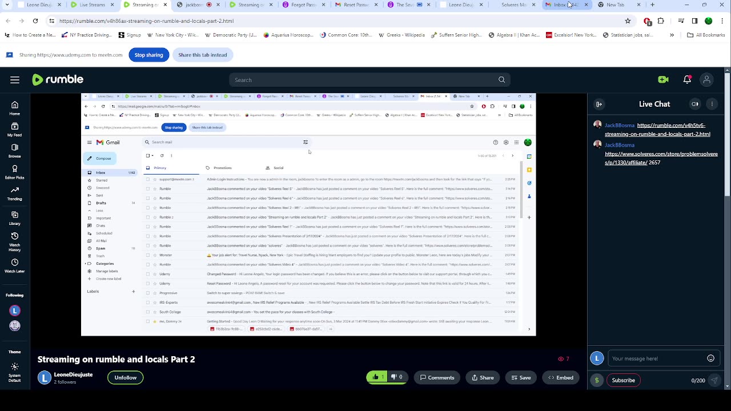The height and width of the screenshot is (411, 731).
Task: Click the search magnifier icon
Action: [501, 80]
